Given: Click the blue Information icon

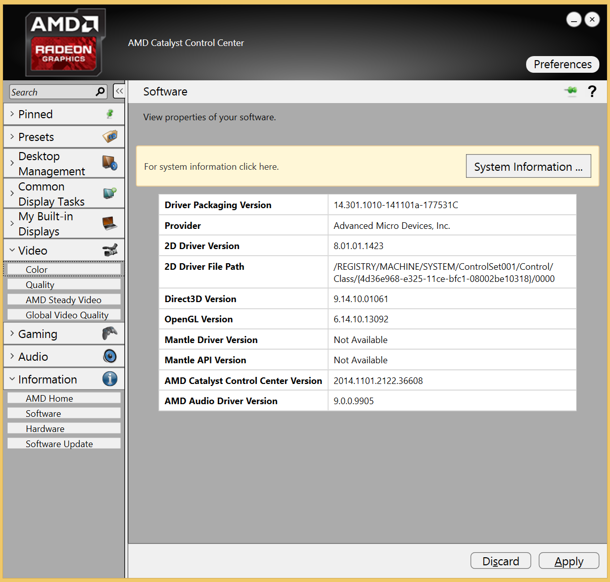Looking at the screenshot, I should tap(110, 379).
